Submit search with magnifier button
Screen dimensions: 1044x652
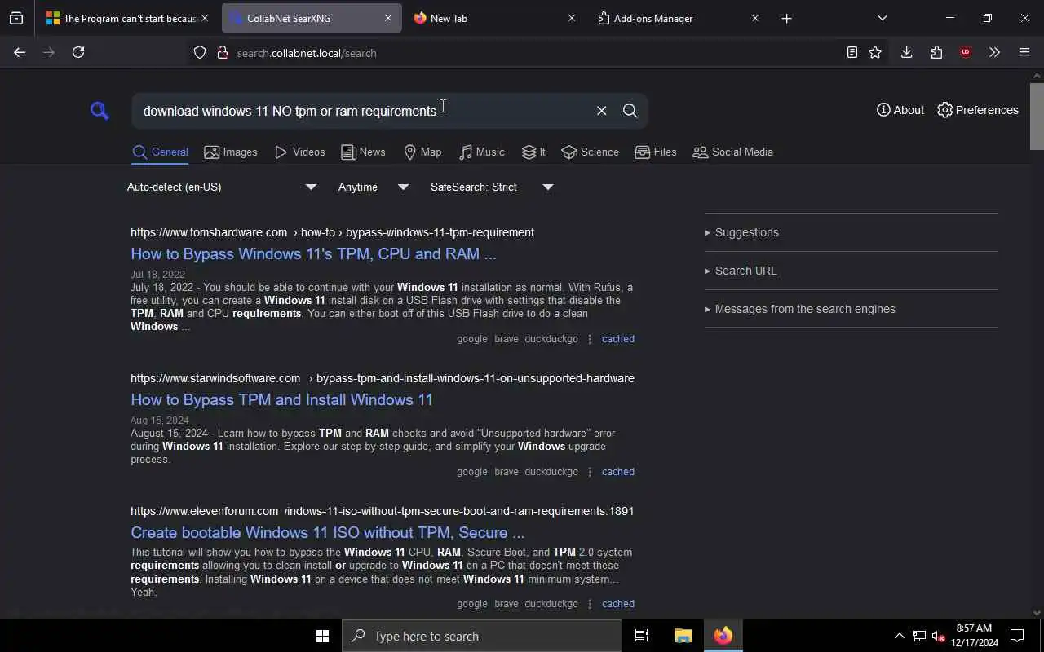(630, 111)
